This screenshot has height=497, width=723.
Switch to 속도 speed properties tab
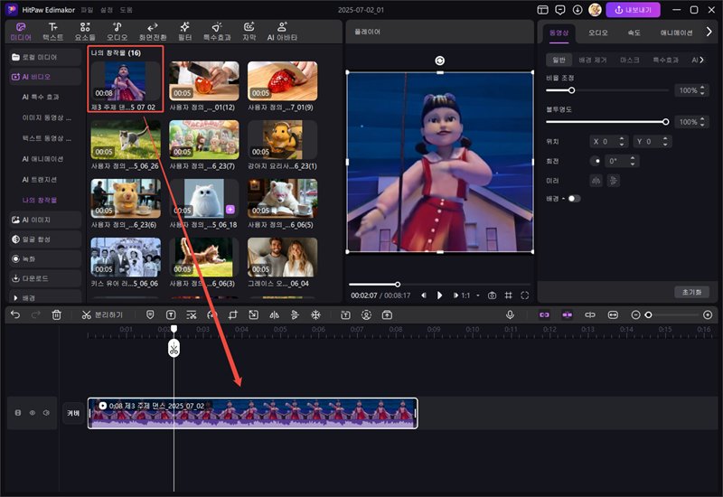(634, 33)
